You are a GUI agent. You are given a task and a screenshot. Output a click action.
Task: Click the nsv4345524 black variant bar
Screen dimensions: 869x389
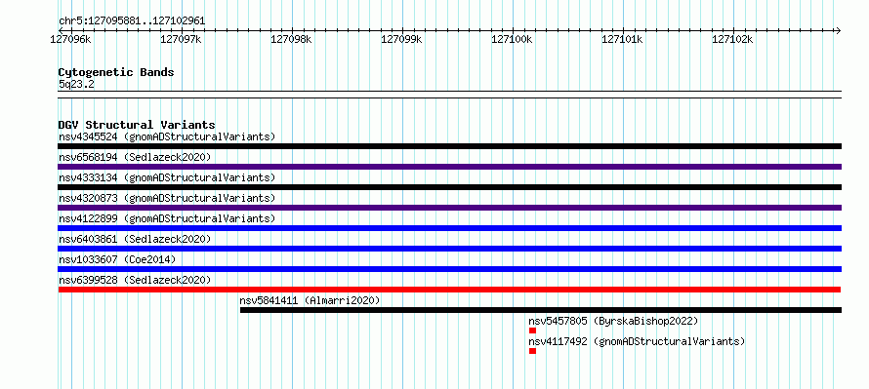pyautogui.click(x=449, y=146)
